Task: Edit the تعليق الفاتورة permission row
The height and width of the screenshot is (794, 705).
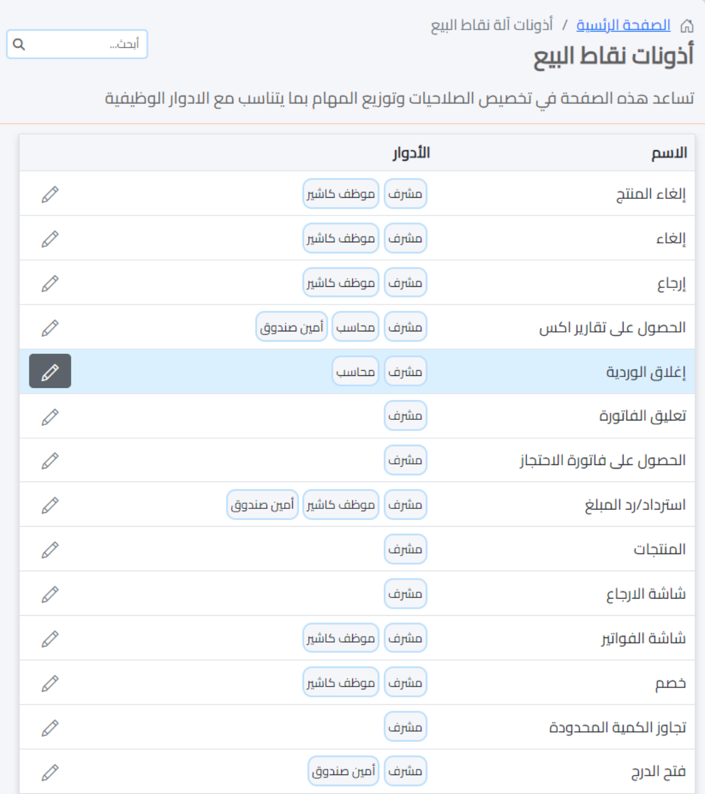Action: pyautogui.click(x=50, y=417)
